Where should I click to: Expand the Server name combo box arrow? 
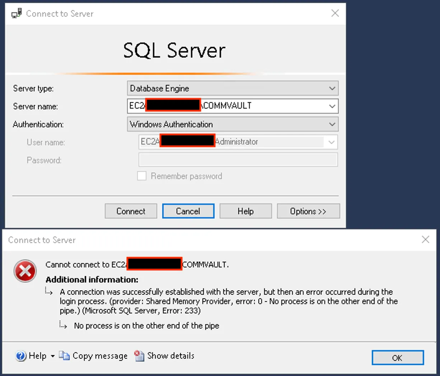pos(332,106)
